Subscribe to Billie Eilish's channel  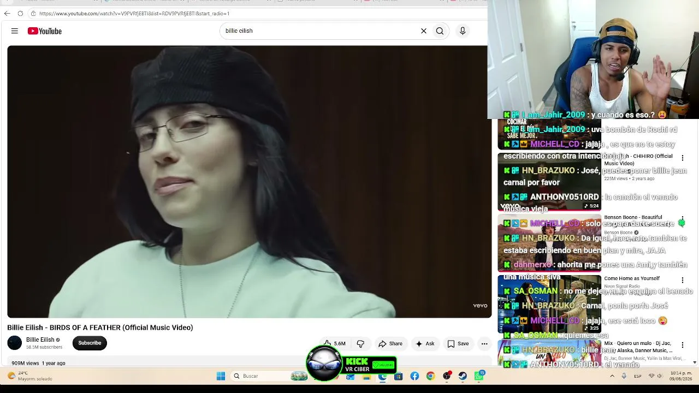90,343
